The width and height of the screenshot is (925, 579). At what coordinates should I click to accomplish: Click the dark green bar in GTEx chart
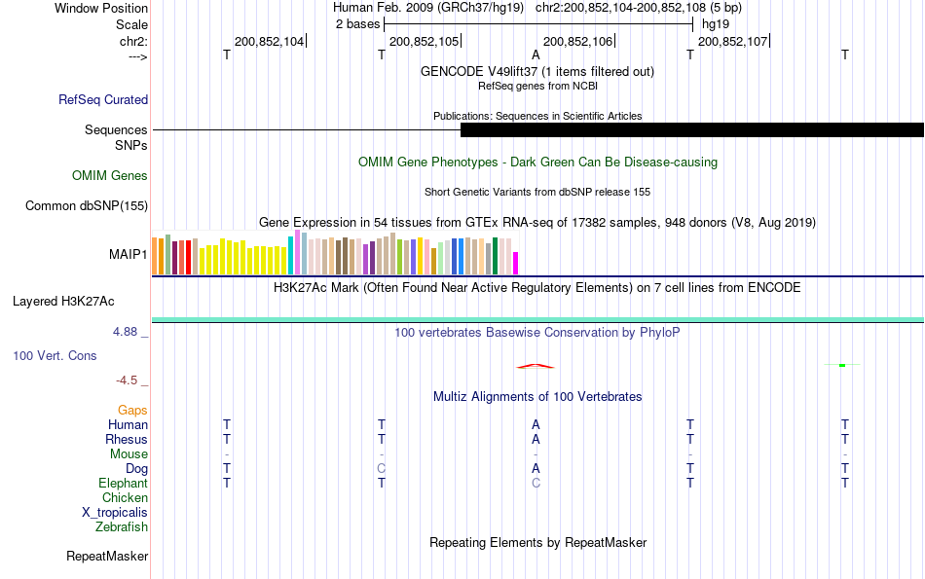click(495, 256)
